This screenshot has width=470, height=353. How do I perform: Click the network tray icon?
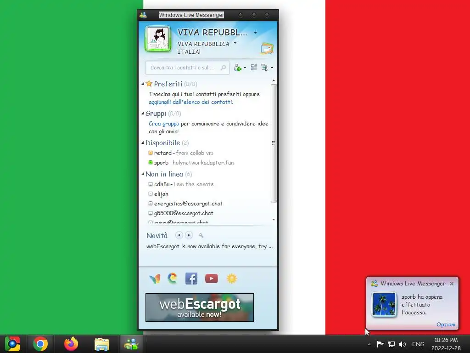(392, 344)
